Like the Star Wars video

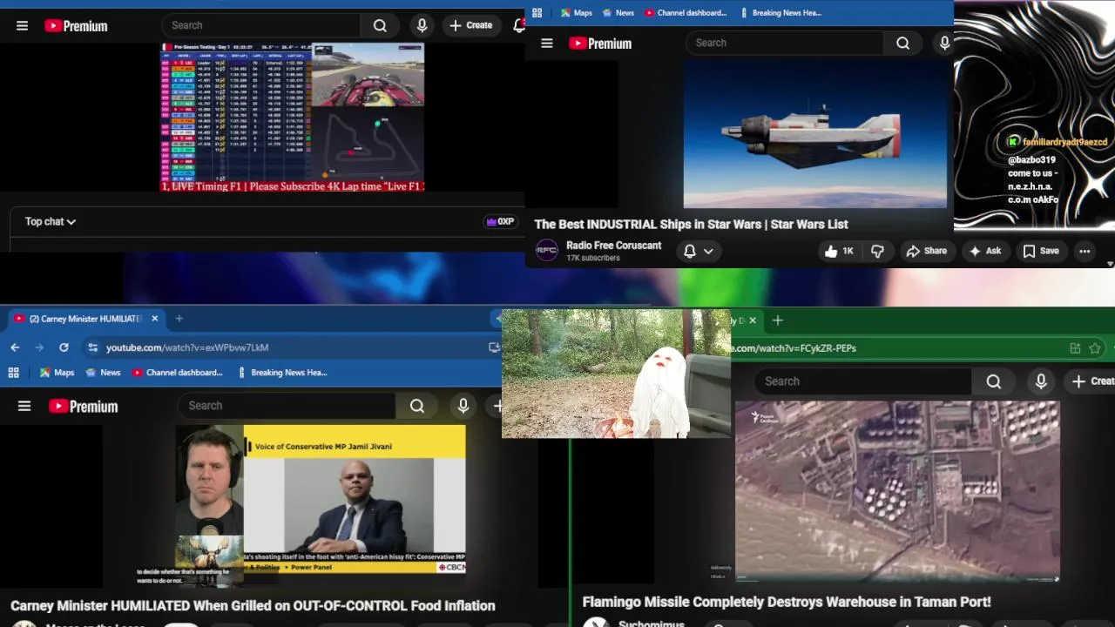(838, 251)
